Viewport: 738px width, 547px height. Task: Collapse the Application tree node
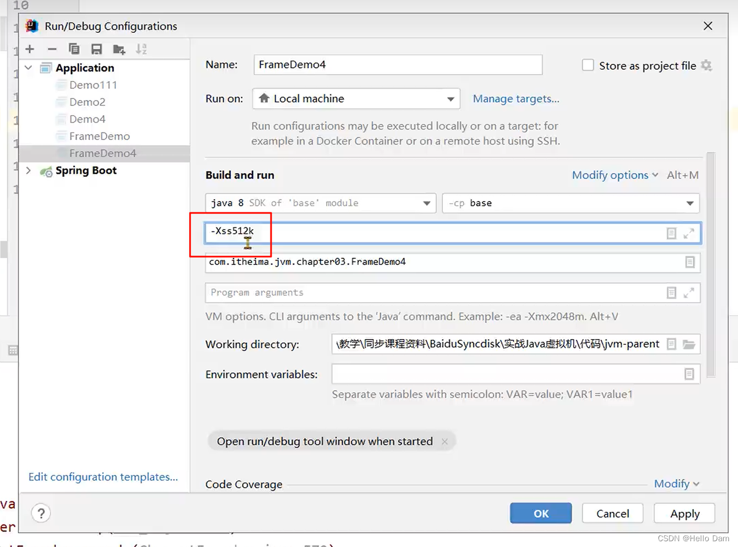[28, 68]
